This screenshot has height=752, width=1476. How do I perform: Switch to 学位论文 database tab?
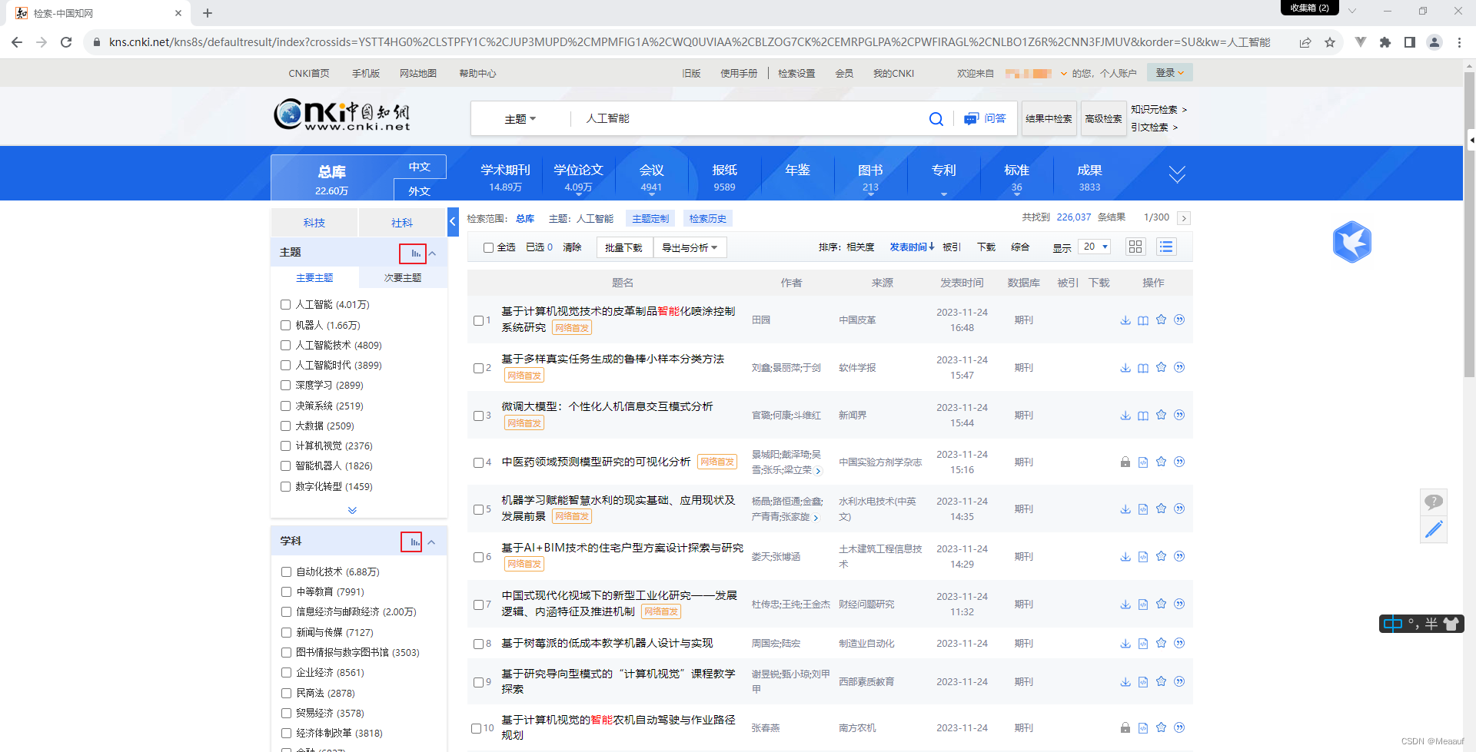[x=578, y=177]
